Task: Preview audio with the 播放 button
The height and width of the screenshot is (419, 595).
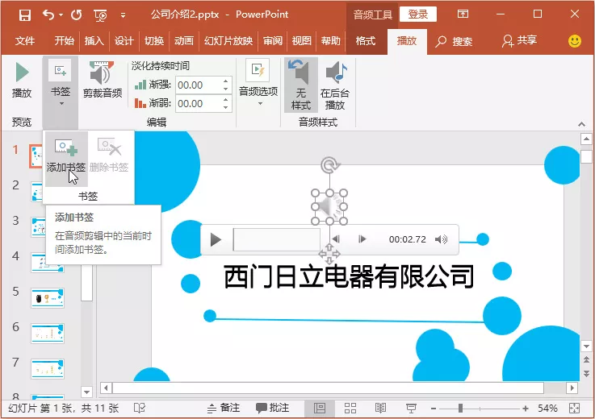Action: click(22, 81)
